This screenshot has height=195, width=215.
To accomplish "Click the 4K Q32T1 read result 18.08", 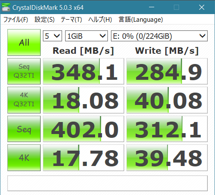I will [x=84, y=100].
